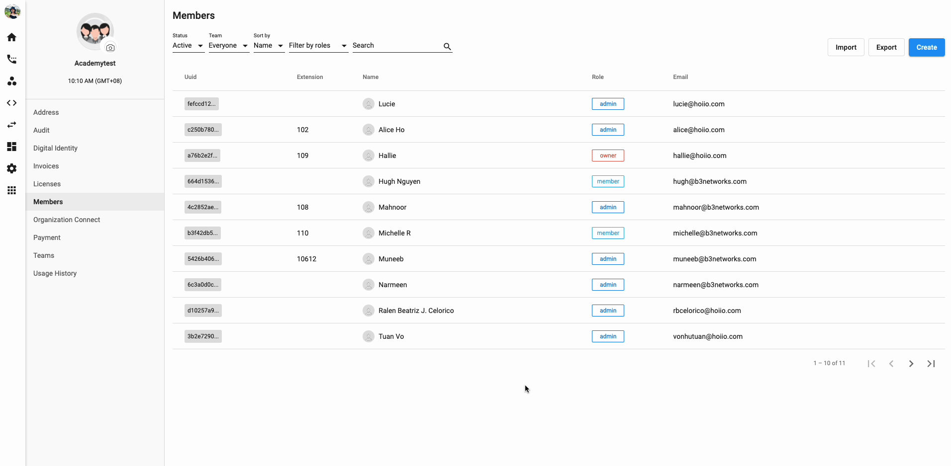Click the Uuid column header
This screenshot has height=466, width=951.
[x=190, y=77]
